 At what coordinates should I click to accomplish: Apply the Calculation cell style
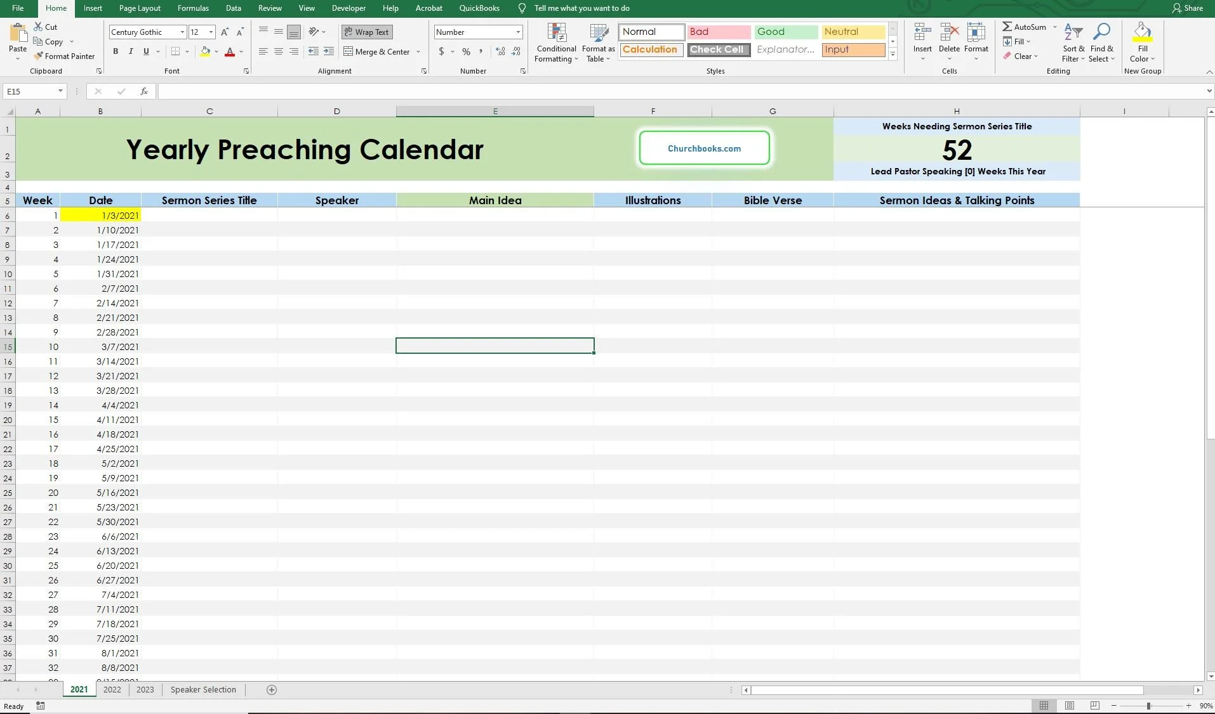[x=651, y=49]
